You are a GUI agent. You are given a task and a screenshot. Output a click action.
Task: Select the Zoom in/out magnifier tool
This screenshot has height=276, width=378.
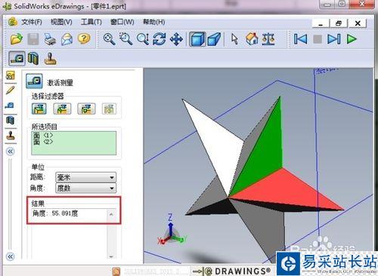tap(143, 39)
